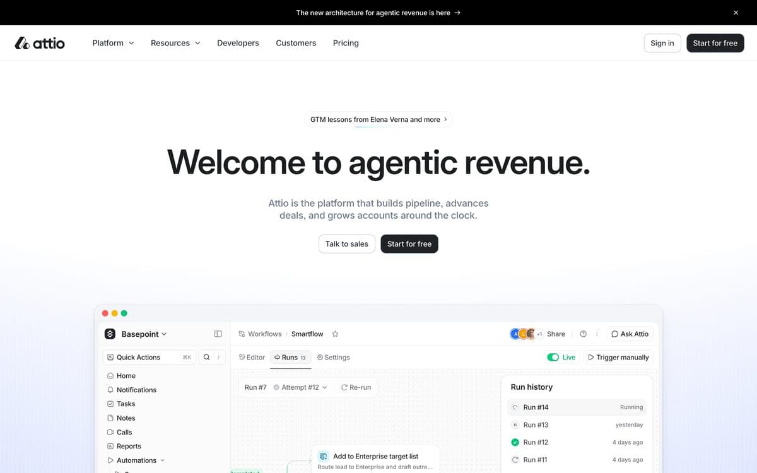Close the top announcement banner
This screenshot has height=473, width=757.
point(736,13)
